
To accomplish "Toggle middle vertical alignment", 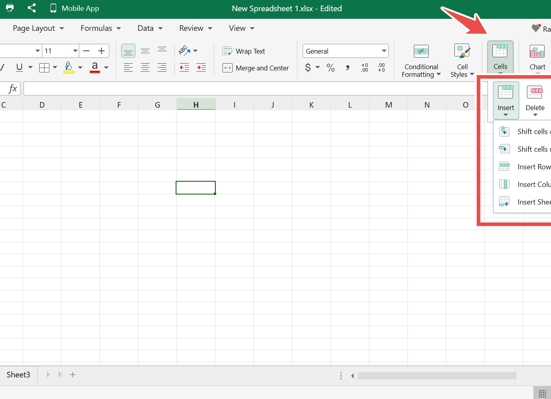I will click(x=145, y=51).
